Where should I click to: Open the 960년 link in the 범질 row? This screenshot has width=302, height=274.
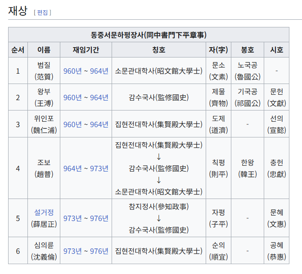click(72, 71)
